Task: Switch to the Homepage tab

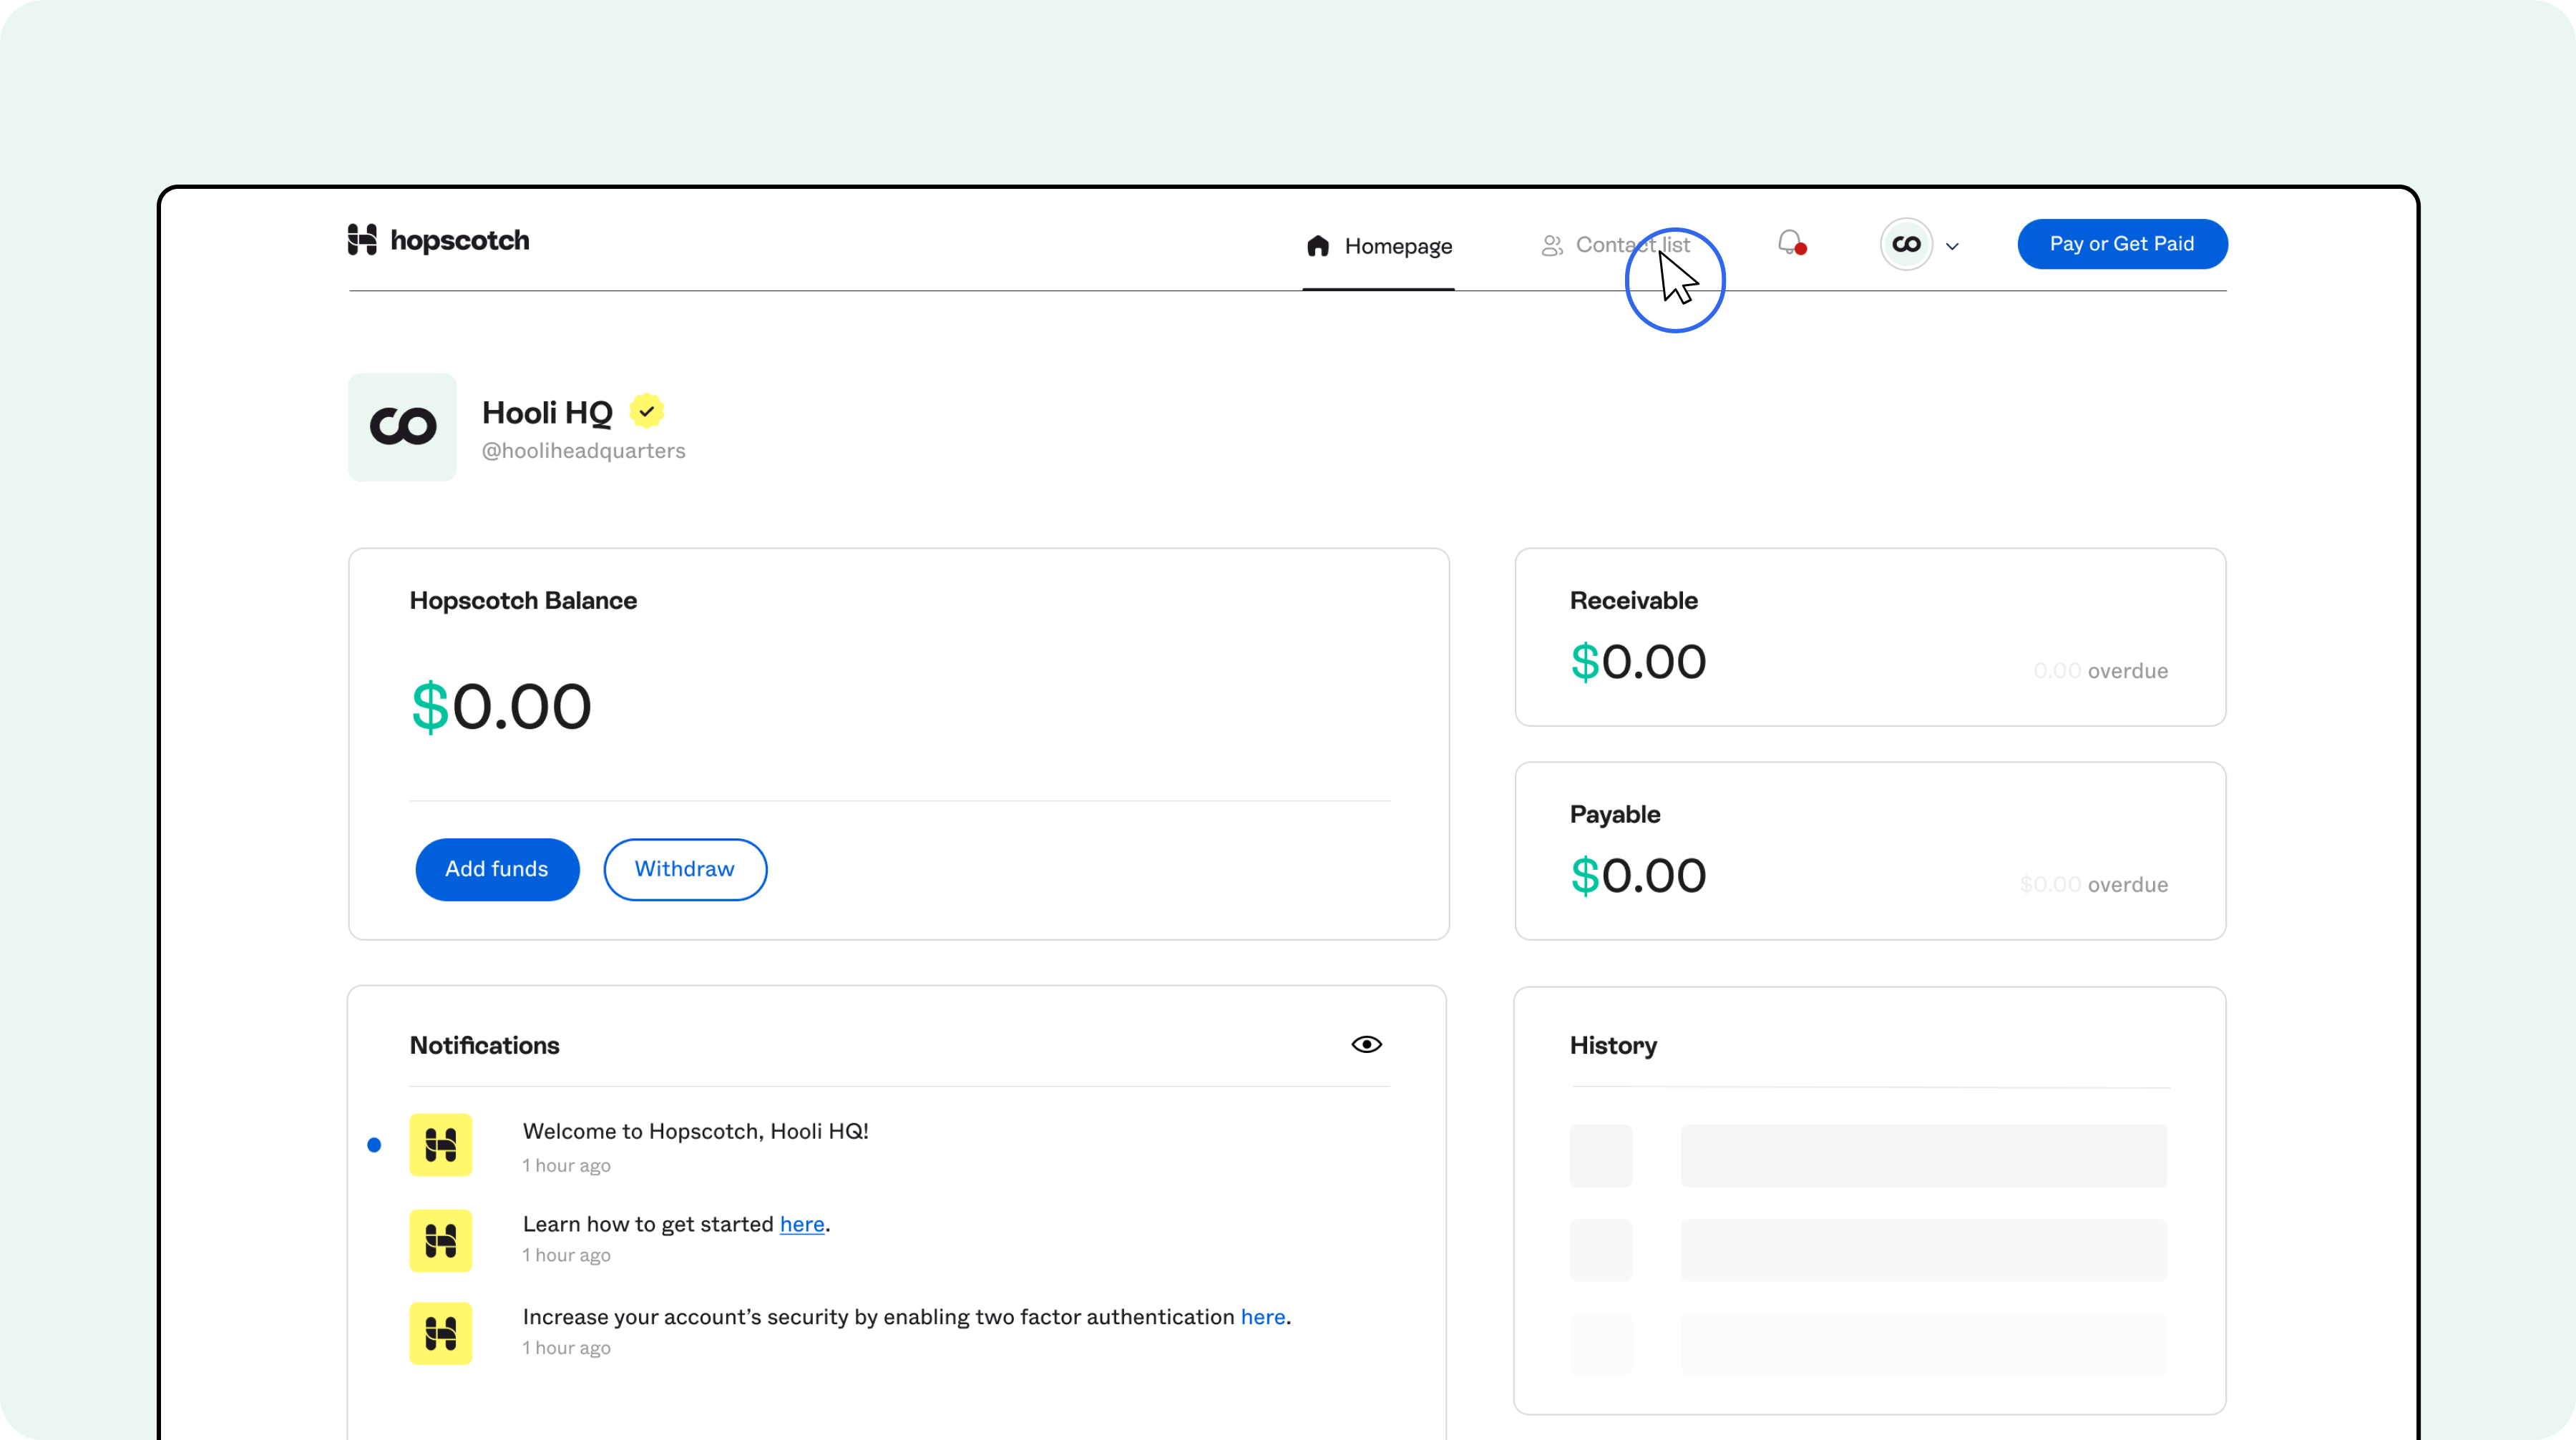Action: pos(1397,246)
